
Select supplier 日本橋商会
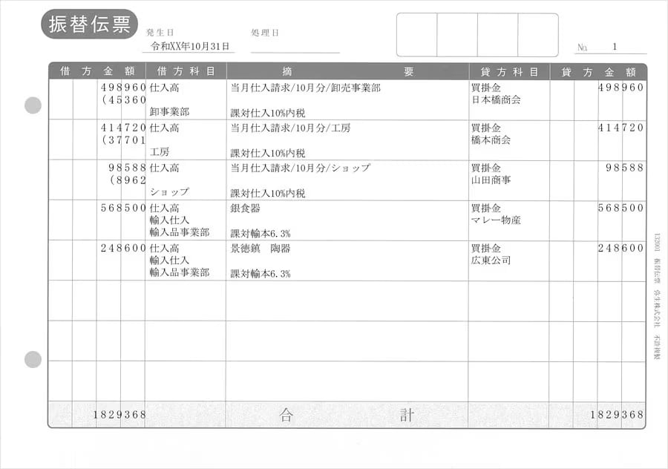(496, 99)
